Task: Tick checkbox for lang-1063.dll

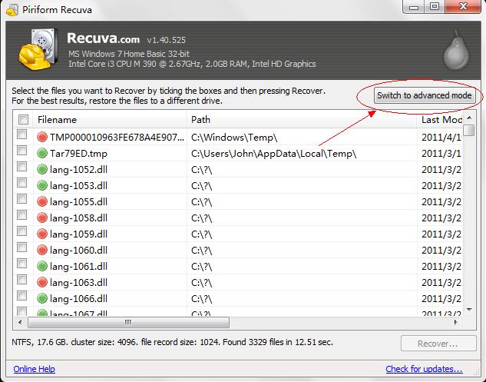Action: click(x=21, y=280)
